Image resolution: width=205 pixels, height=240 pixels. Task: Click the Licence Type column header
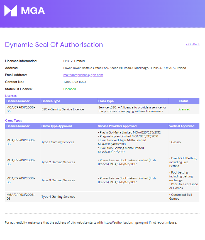pos(69,101)
